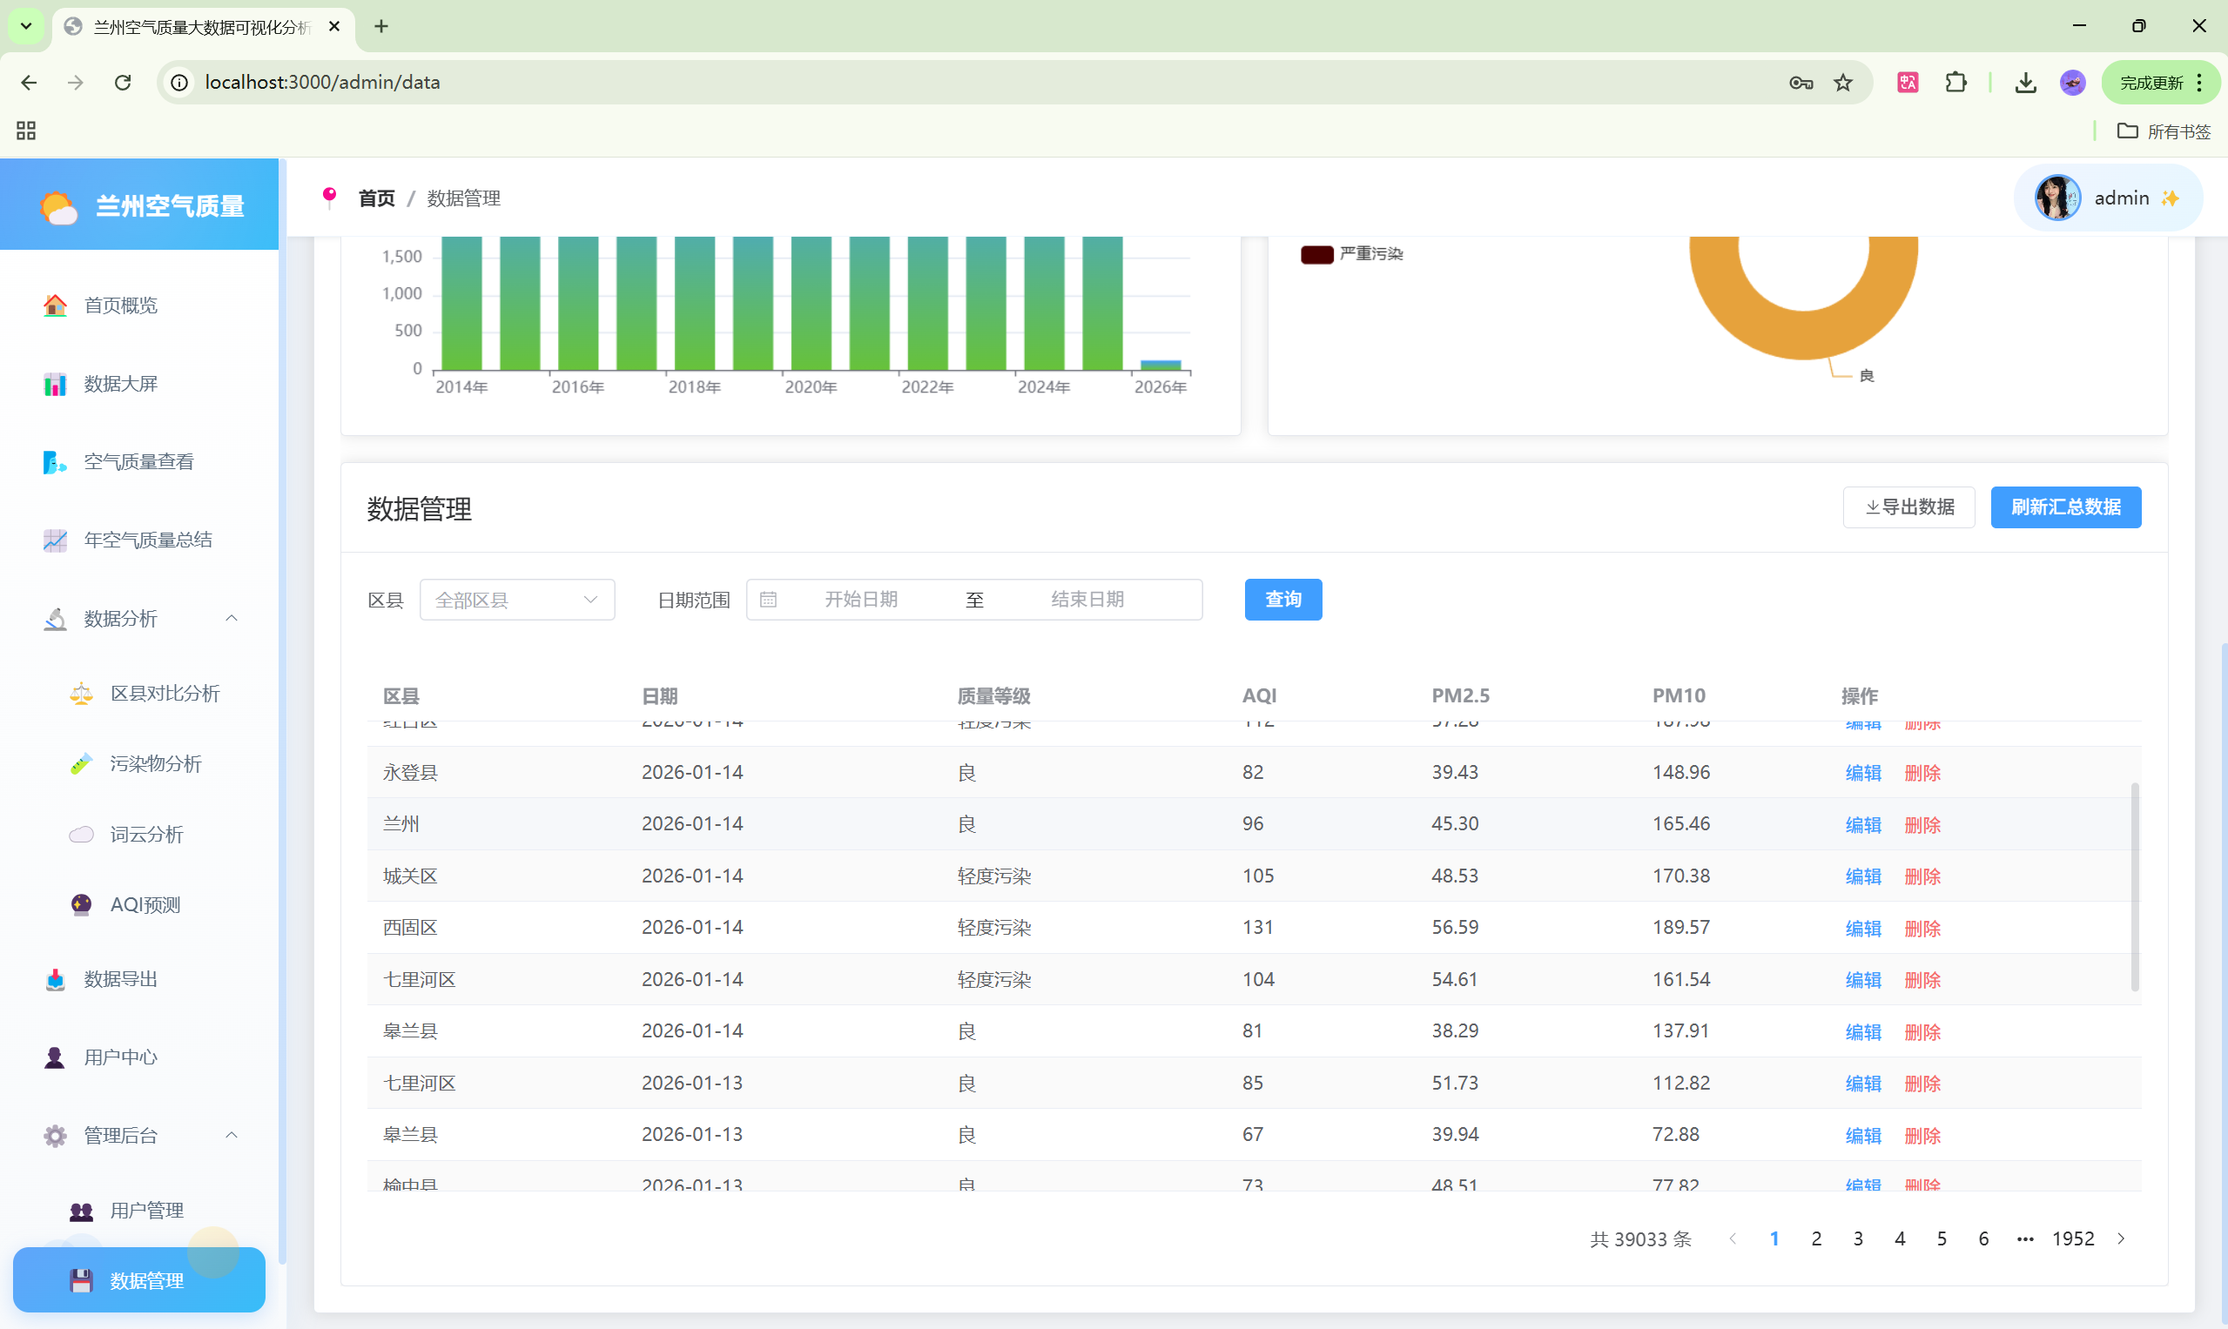The image size is (2228, 1329).
Task: Bookmark page with the star icon
Action: tap(1843, 83)
